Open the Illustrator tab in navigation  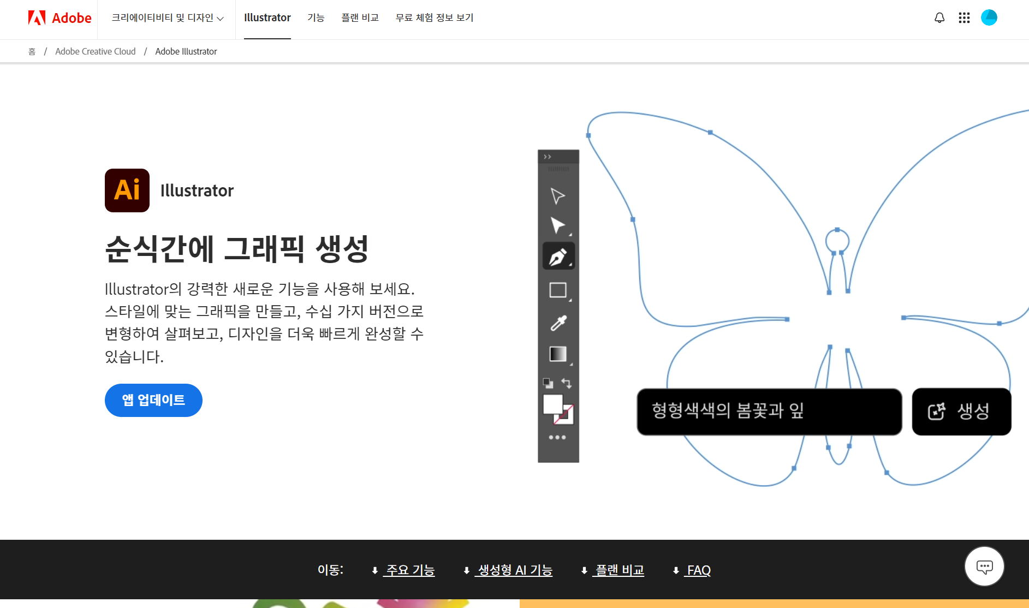click(267, 18)
